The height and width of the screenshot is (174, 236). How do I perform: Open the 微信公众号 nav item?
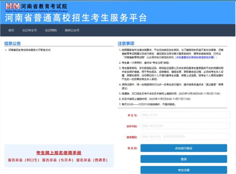pyautogui.click(x=72, y=30)
